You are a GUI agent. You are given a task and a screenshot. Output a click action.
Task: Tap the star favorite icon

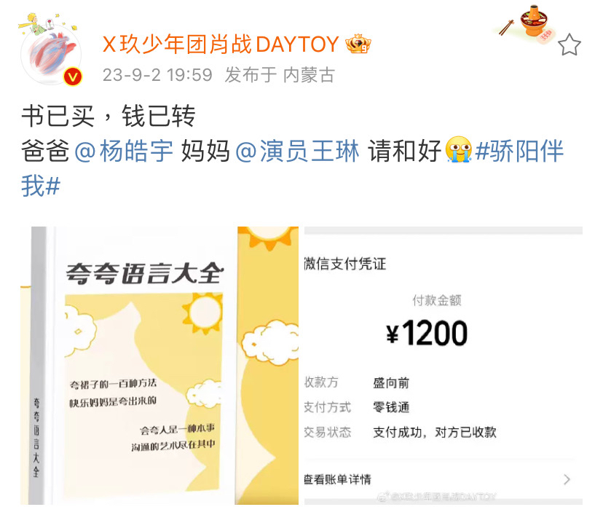coord(569,45)
